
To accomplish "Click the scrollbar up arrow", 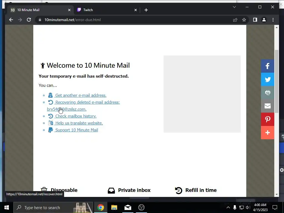I will tap(277, 27).
